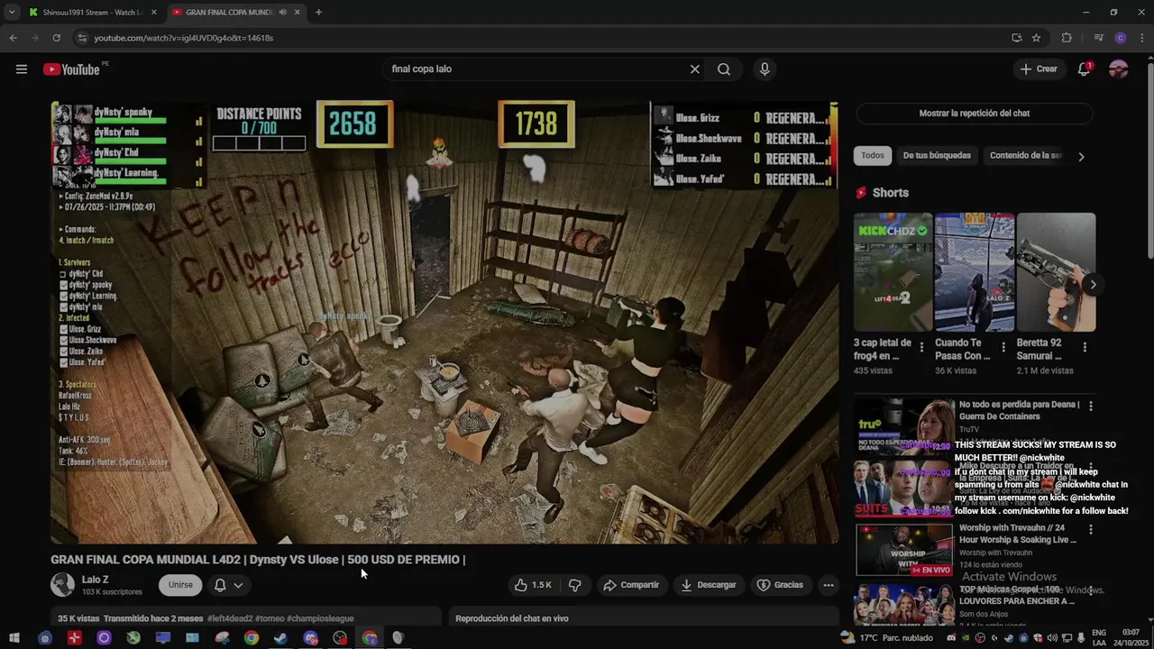Expand tab search dropdown in Chrome
This screenshot has width=1154, height=649.
pos(12,13)
